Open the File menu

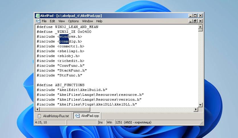44,21
